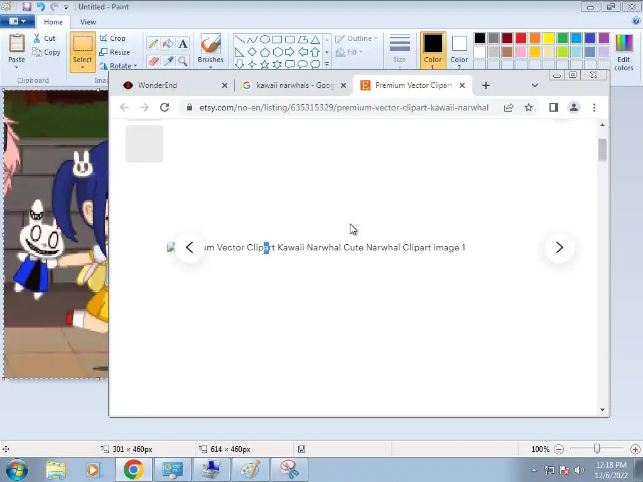Select the Fill with color bucket tool
643x482 pixels.
168,43
